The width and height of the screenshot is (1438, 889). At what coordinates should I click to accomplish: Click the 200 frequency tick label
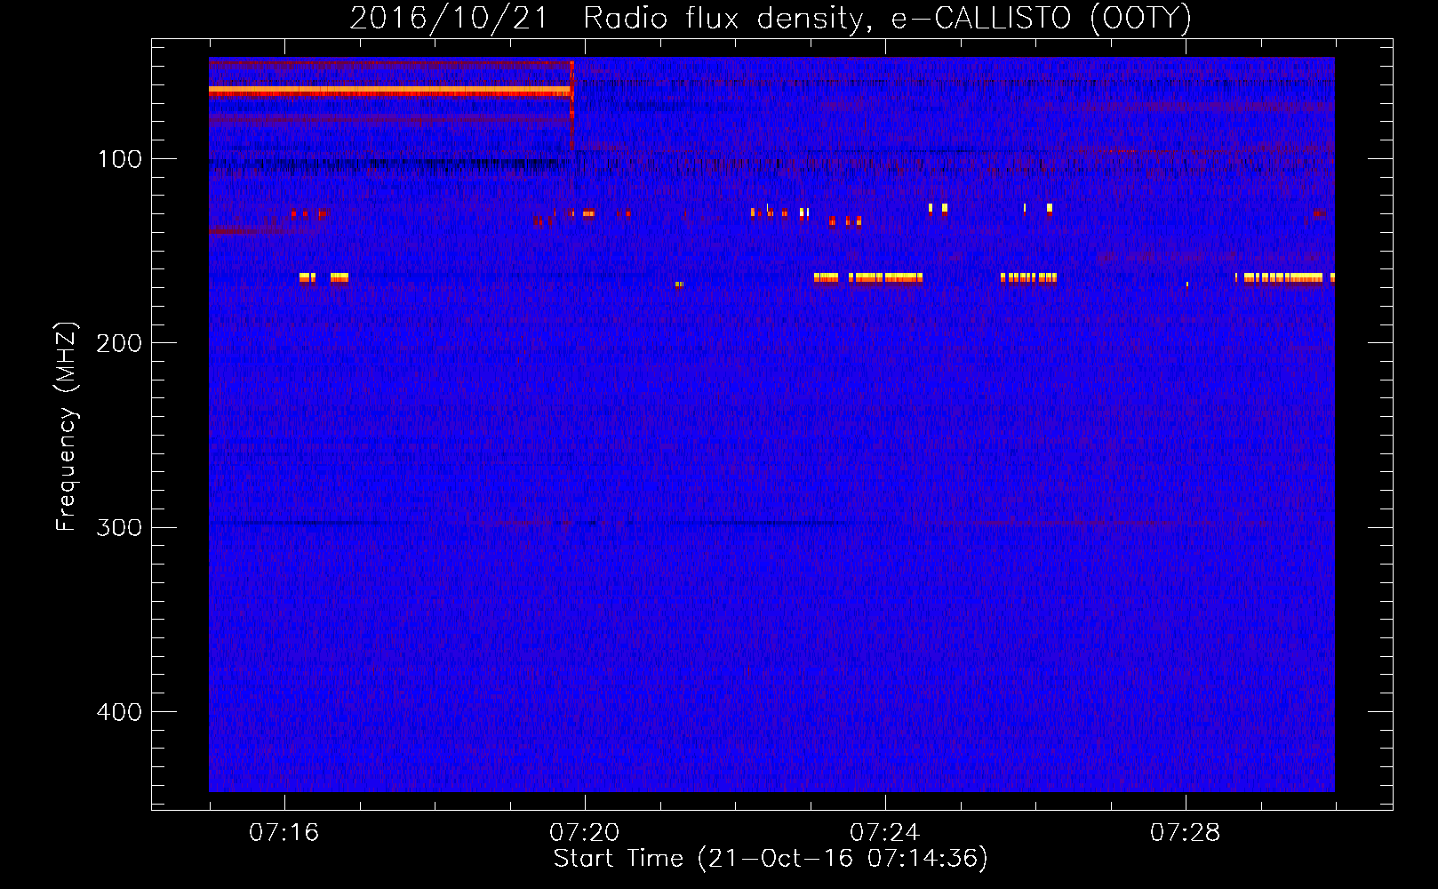[x=119, y=343]
